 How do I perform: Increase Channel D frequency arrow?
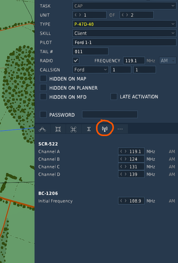(125, 174)
